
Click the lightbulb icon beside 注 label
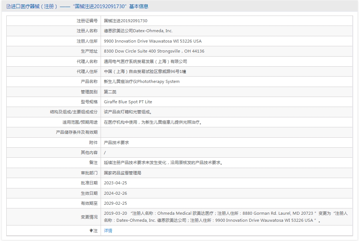point(91,231)
